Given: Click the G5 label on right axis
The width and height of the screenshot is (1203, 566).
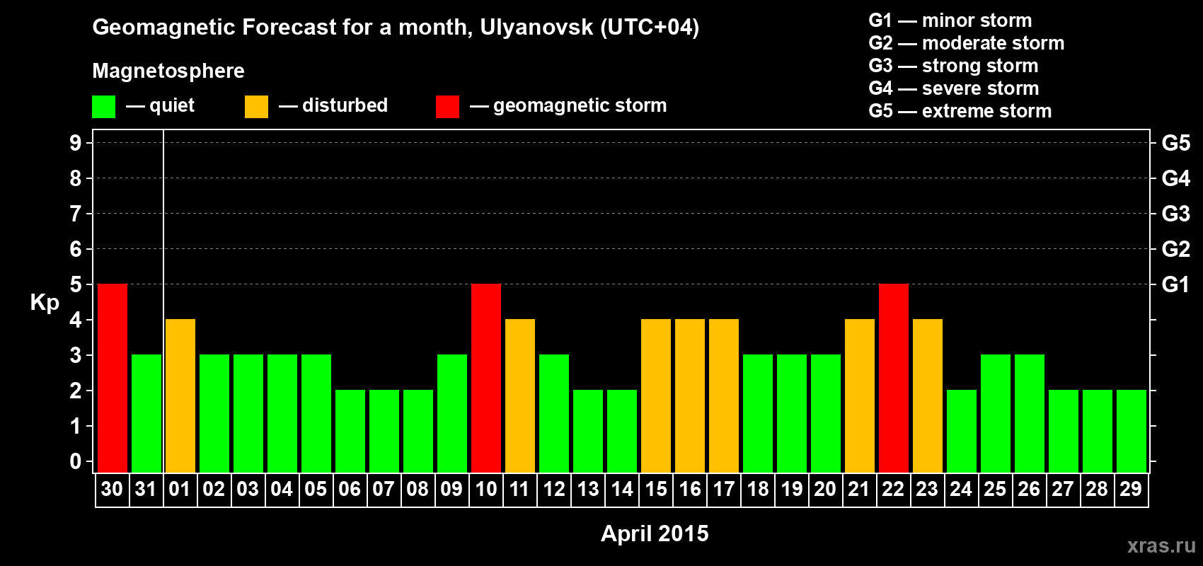Looking at the screenshot, I should pyautogui.click(x=1176, y=143).
